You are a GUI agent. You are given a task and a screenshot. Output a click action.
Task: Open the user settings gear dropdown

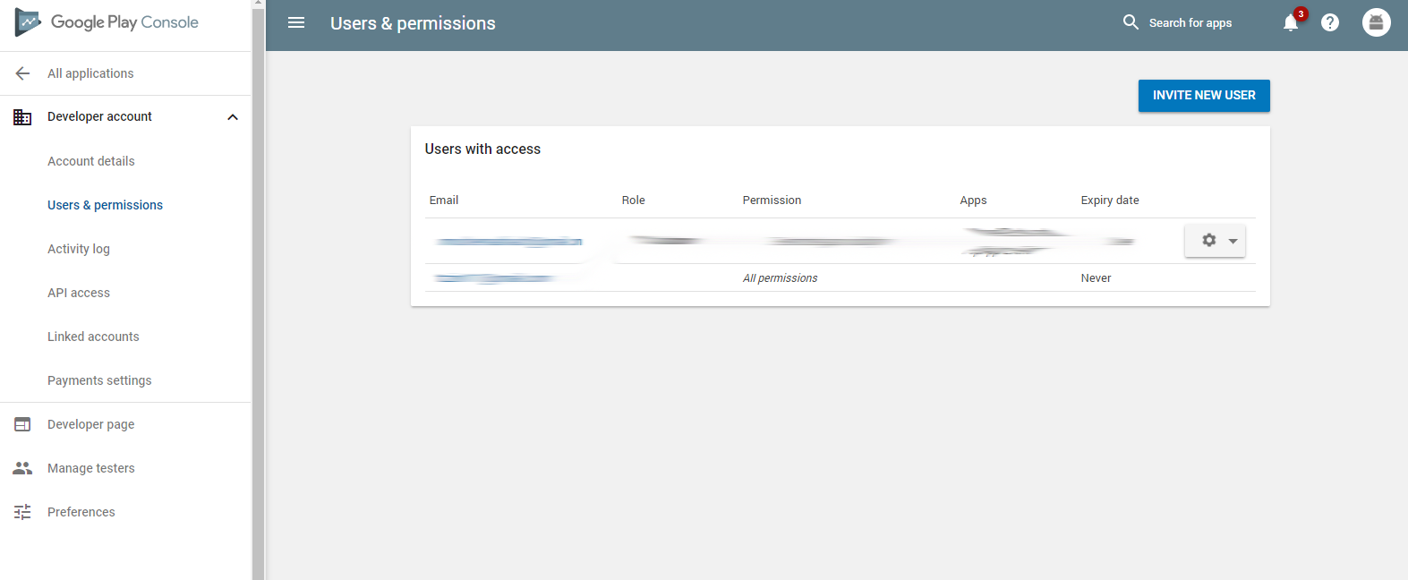pos(1215,241)
